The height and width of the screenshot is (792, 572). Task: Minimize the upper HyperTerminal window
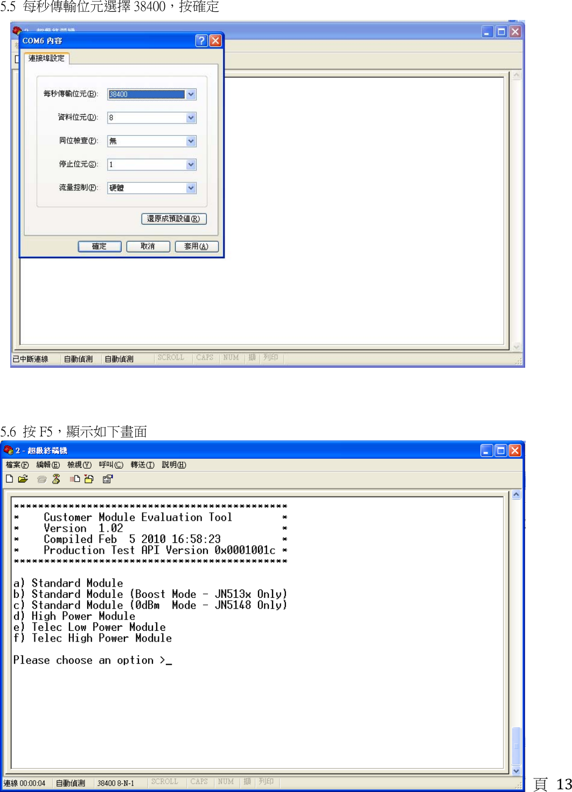point(487,32)
